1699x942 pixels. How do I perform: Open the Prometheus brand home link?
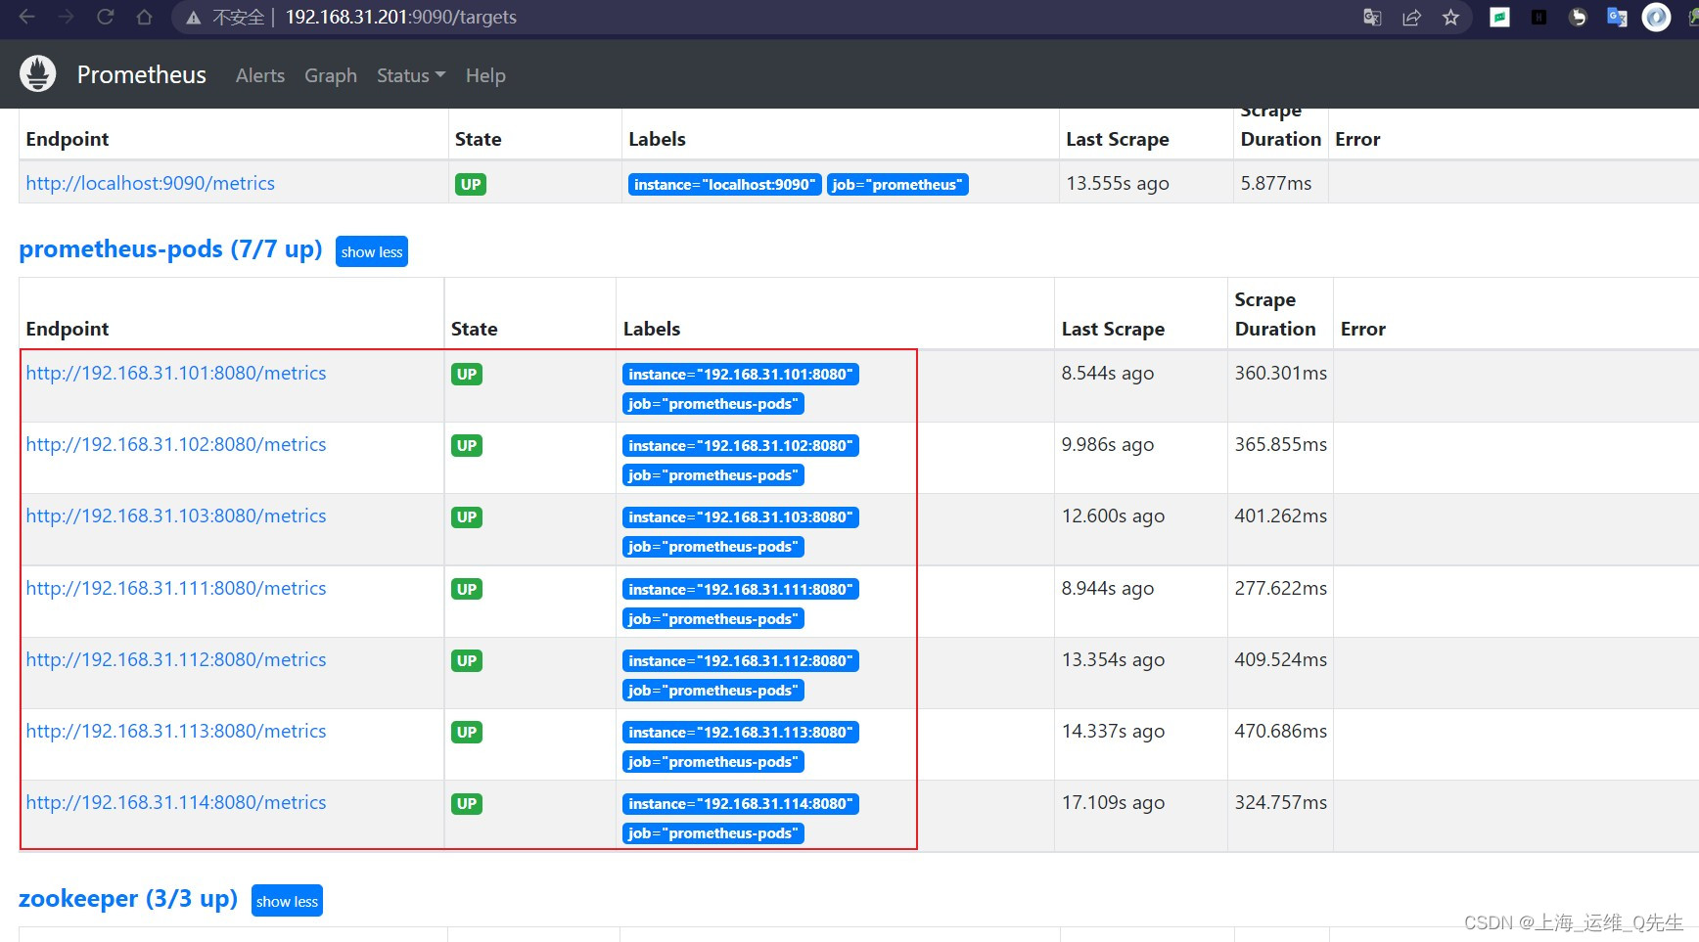pyautogui.click(x=141, y=75)
